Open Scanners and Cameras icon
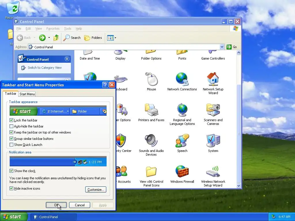Viewport: 295px width, 221px height. [213, 110]
